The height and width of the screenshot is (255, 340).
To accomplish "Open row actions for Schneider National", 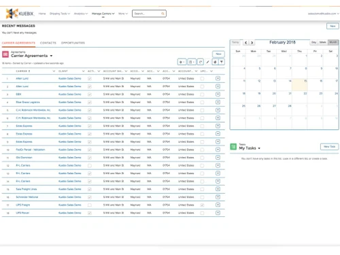I will point(218,197).
